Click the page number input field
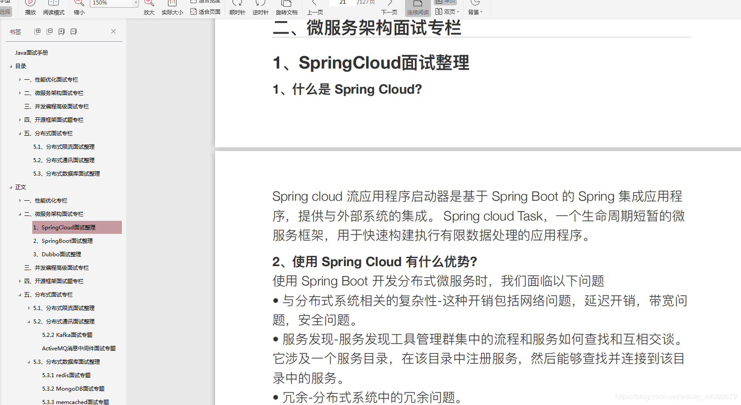 (x=343, y=2)
